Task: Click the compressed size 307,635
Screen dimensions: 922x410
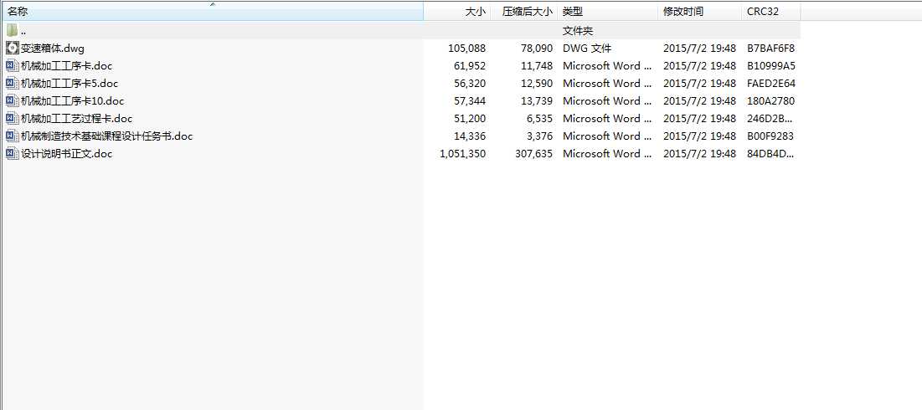Action: 534,154
